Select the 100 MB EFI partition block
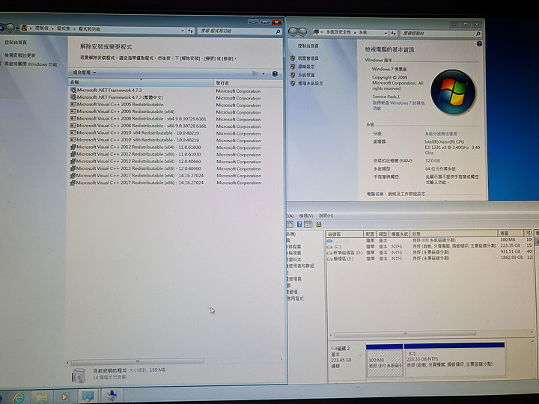The image size is (539, 404). 385,360
